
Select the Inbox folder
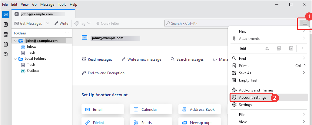31,47
